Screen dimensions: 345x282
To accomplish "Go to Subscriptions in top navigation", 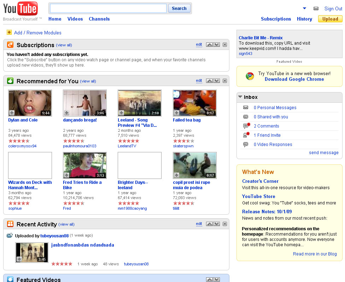I will coord(276,19).
